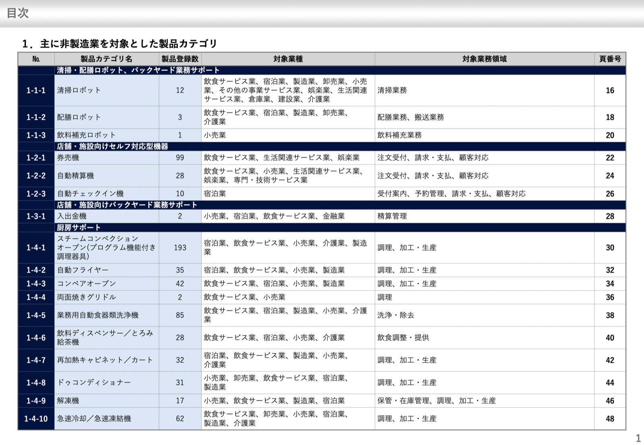Click page number 36 for 両面焼きグリドル
644x445 pixels.
click(610, 297)
